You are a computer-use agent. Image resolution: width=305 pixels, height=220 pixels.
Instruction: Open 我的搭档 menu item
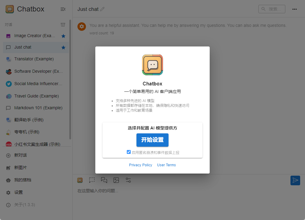tap(36, 180)
